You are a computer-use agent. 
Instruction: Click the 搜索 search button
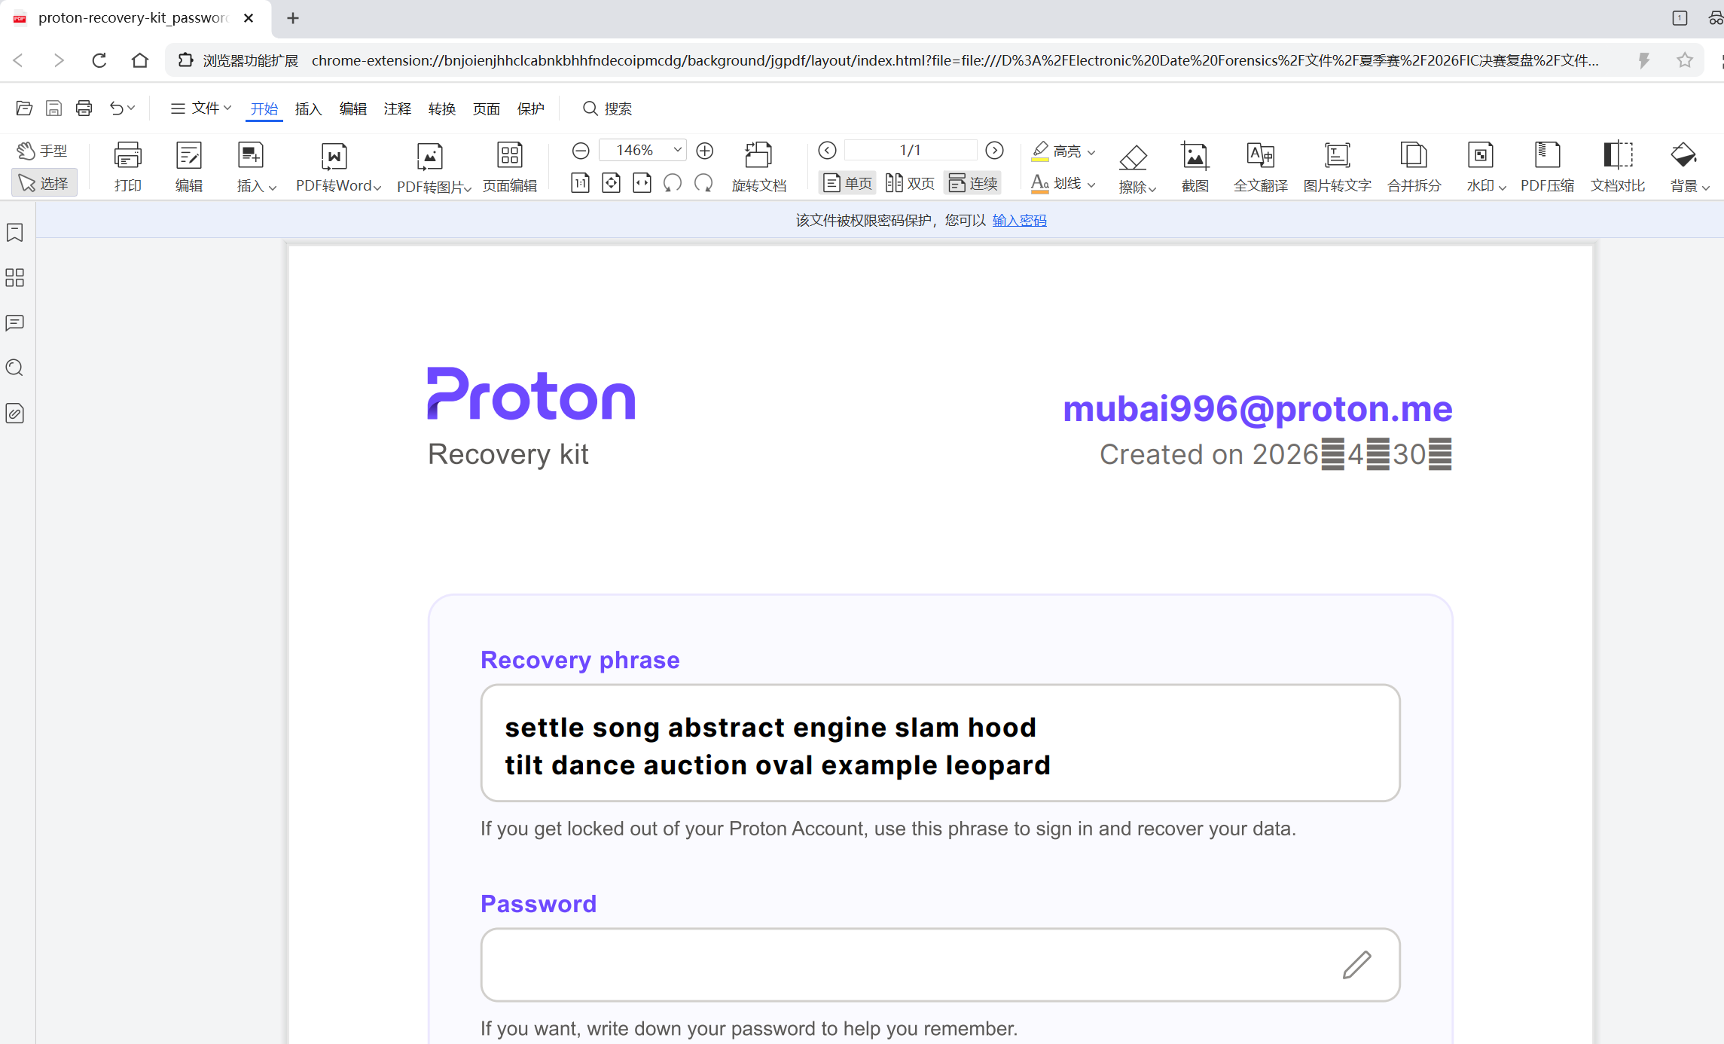(608, 109)
